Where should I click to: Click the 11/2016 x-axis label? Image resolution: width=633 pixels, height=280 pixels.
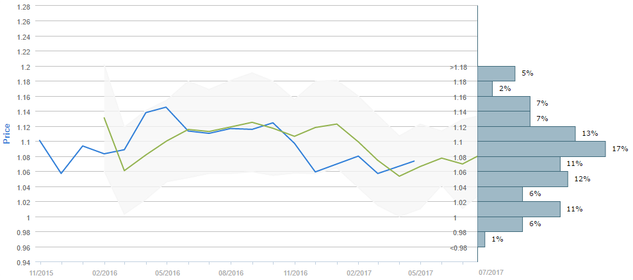pos(294,272)
